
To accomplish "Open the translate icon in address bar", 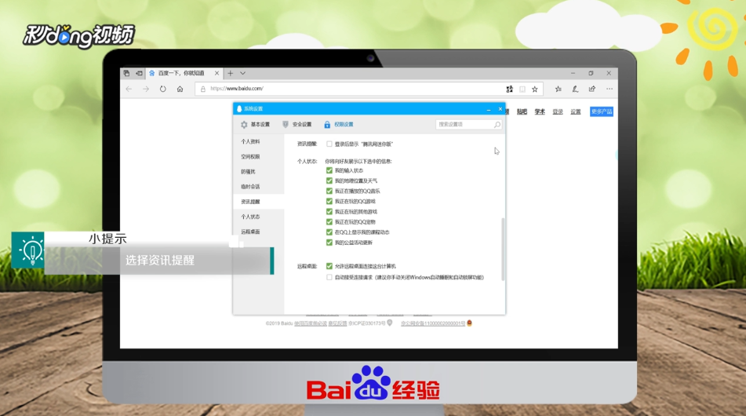I will point(510,89).
